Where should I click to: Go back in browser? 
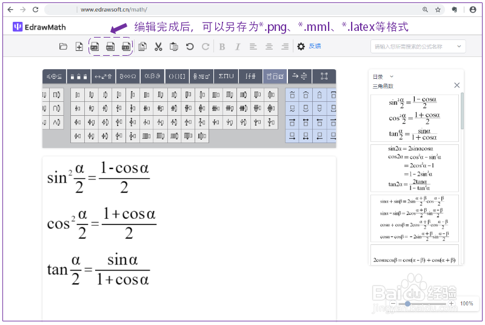tap(10, 10)
